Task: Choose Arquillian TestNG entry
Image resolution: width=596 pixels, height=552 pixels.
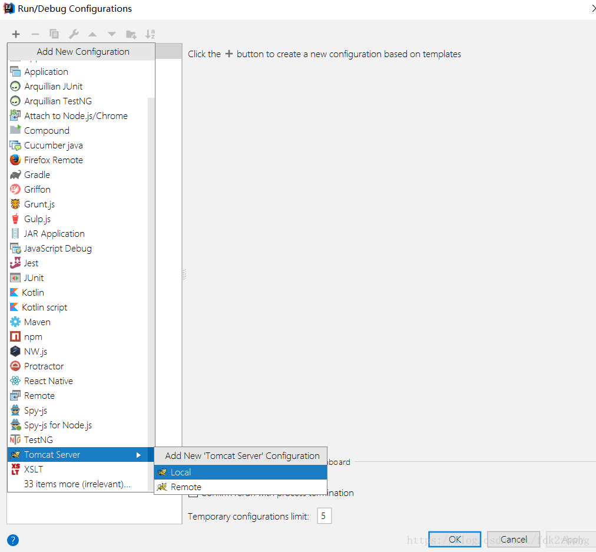Action: click(x=78, y=101)
